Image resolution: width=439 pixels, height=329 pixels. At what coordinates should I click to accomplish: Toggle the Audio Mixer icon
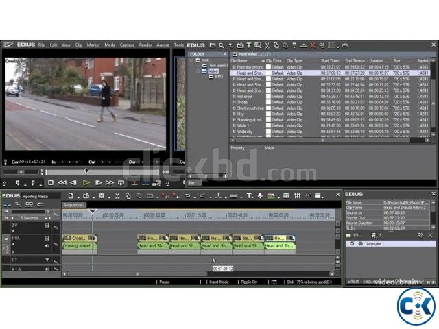297,196
